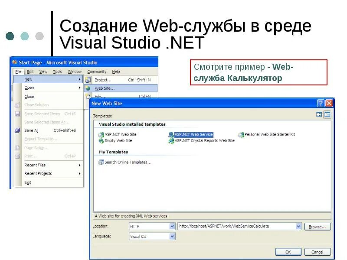The width and height of the screenshot is (347, 260).
Task: Choose Save All in File menu
Action: click(x=48, y=130)
